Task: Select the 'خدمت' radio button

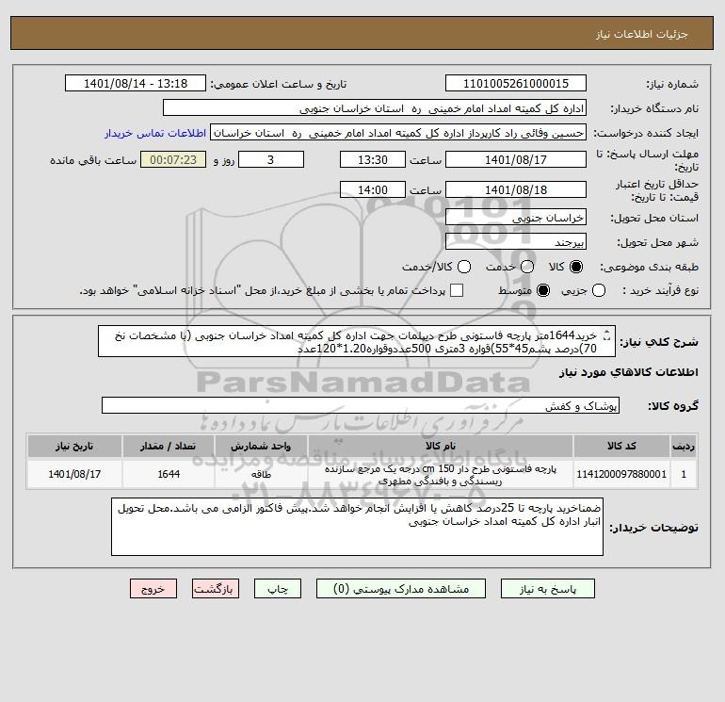Action: point(527,267)
